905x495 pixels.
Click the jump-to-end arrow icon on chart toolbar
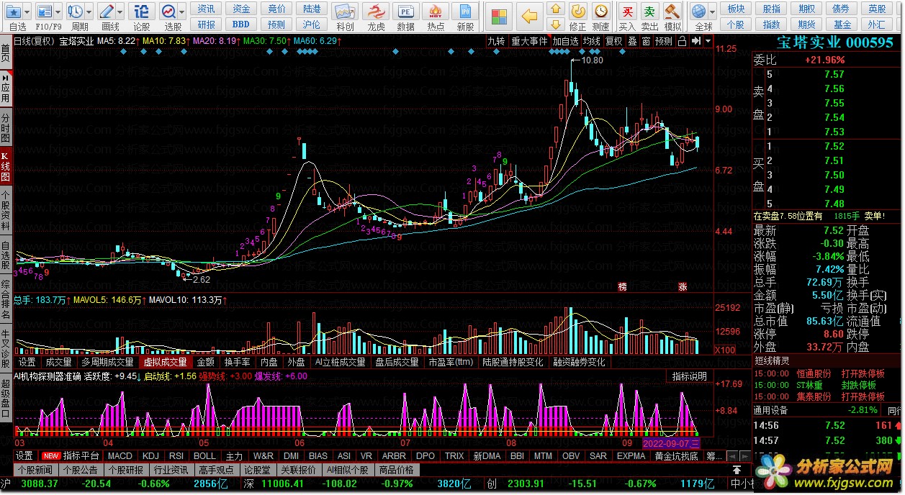[x=696, y=42]
